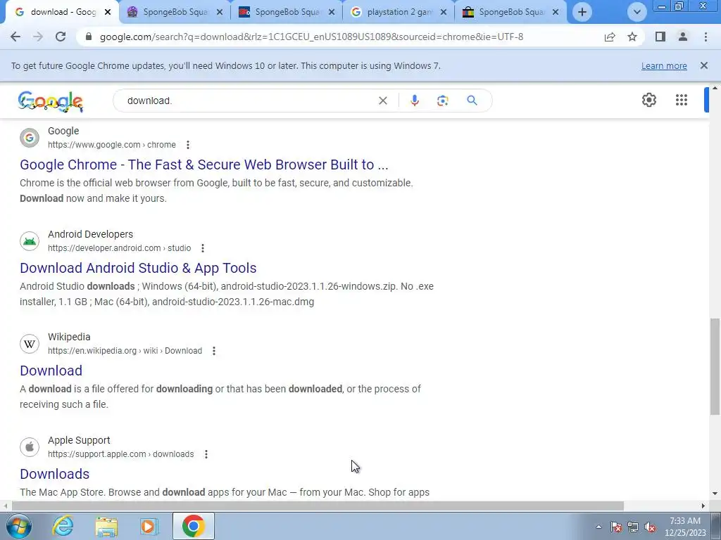The width and height of the screenshot is (721, 540).
Task: Click the Chrome taskbar button
Action: click(x=193, y=526)
